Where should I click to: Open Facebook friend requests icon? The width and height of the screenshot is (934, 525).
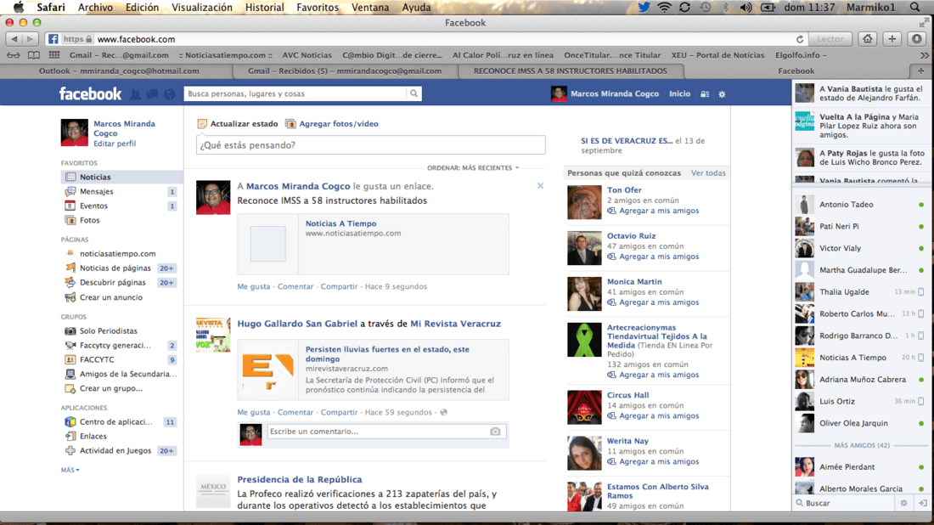pyautogui.click(x=135, y=94)
